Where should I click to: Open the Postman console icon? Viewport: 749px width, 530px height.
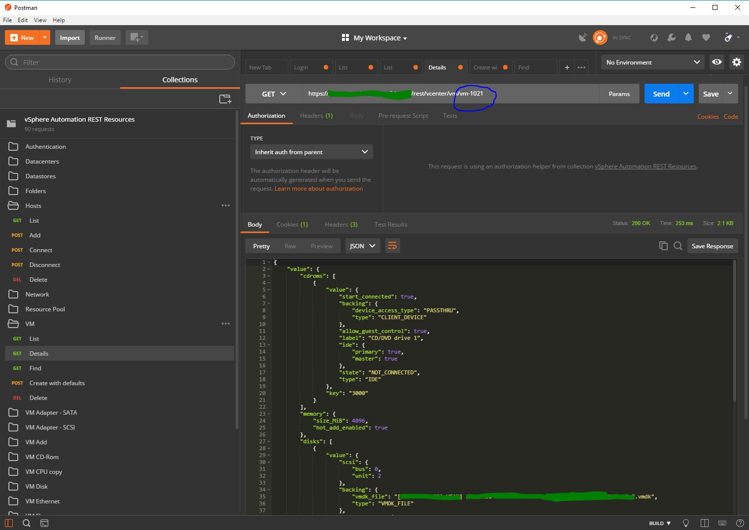[x=44, y=523]
